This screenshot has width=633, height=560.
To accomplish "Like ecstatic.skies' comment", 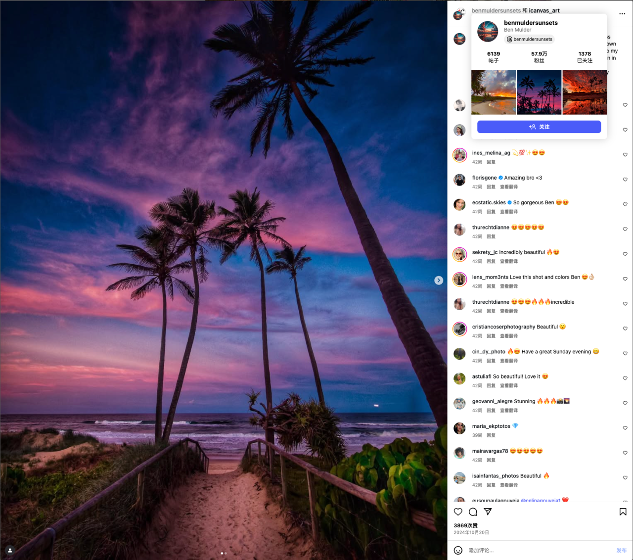I will point(625,204).
